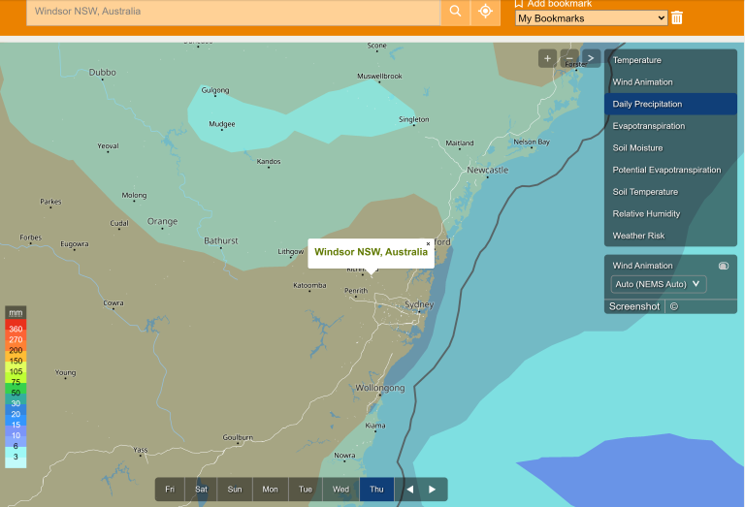
Task: Select the Potential Evapotranspiration layer
Action: [x=670, y=170]
